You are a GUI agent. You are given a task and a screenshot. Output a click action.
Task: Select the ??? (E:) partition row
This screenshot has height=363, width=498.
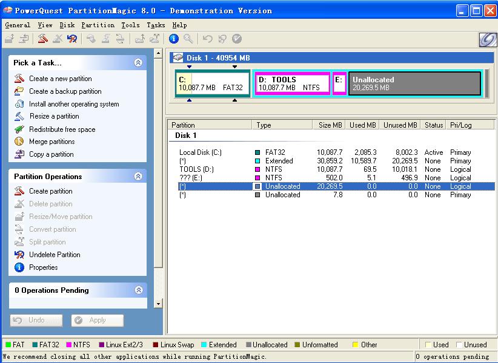[336, 178]
